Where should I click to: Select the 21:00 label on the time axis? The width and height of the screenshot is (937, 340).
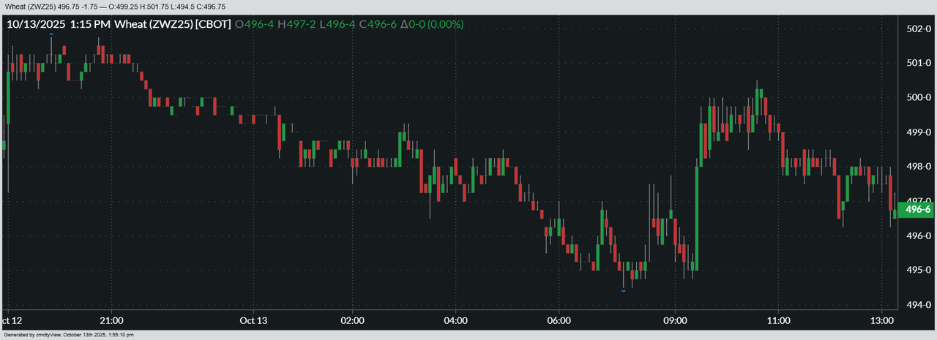point(111,320)
